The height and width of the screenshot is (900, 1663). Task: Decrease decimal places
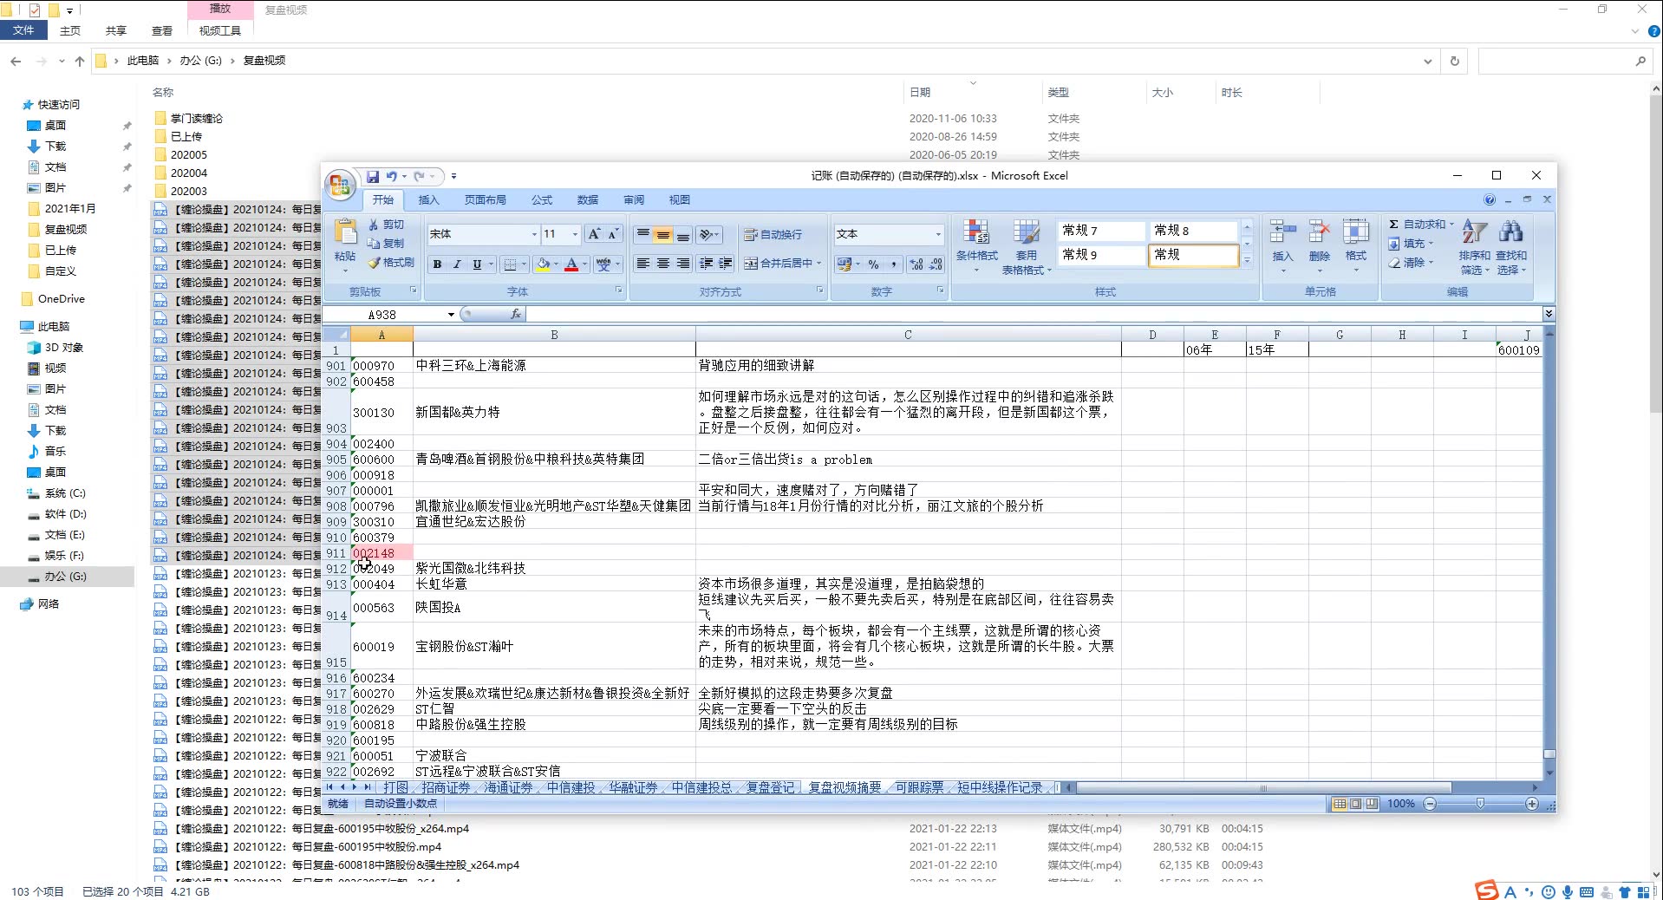(936, 264)
